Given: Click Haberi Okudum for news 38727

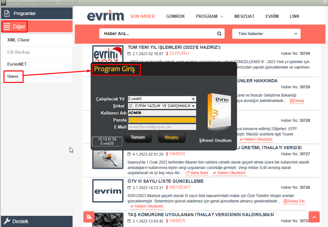Looking at the screenshot, I should pyautogui.click(x=229, y=173).
